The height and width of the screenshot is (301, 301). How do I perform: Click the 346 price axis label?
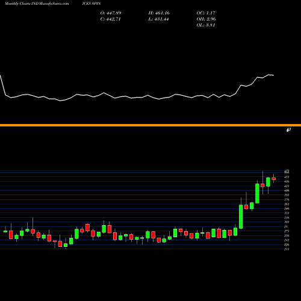click(287, 209)
